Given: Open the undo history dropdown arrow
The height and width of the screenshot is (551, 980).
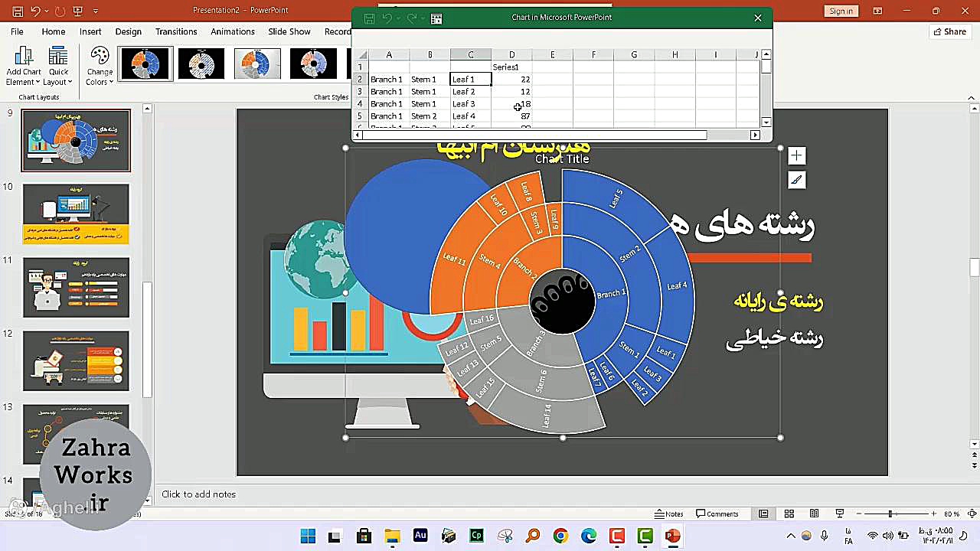Looking at the screenshot, I should click(46, 11).
